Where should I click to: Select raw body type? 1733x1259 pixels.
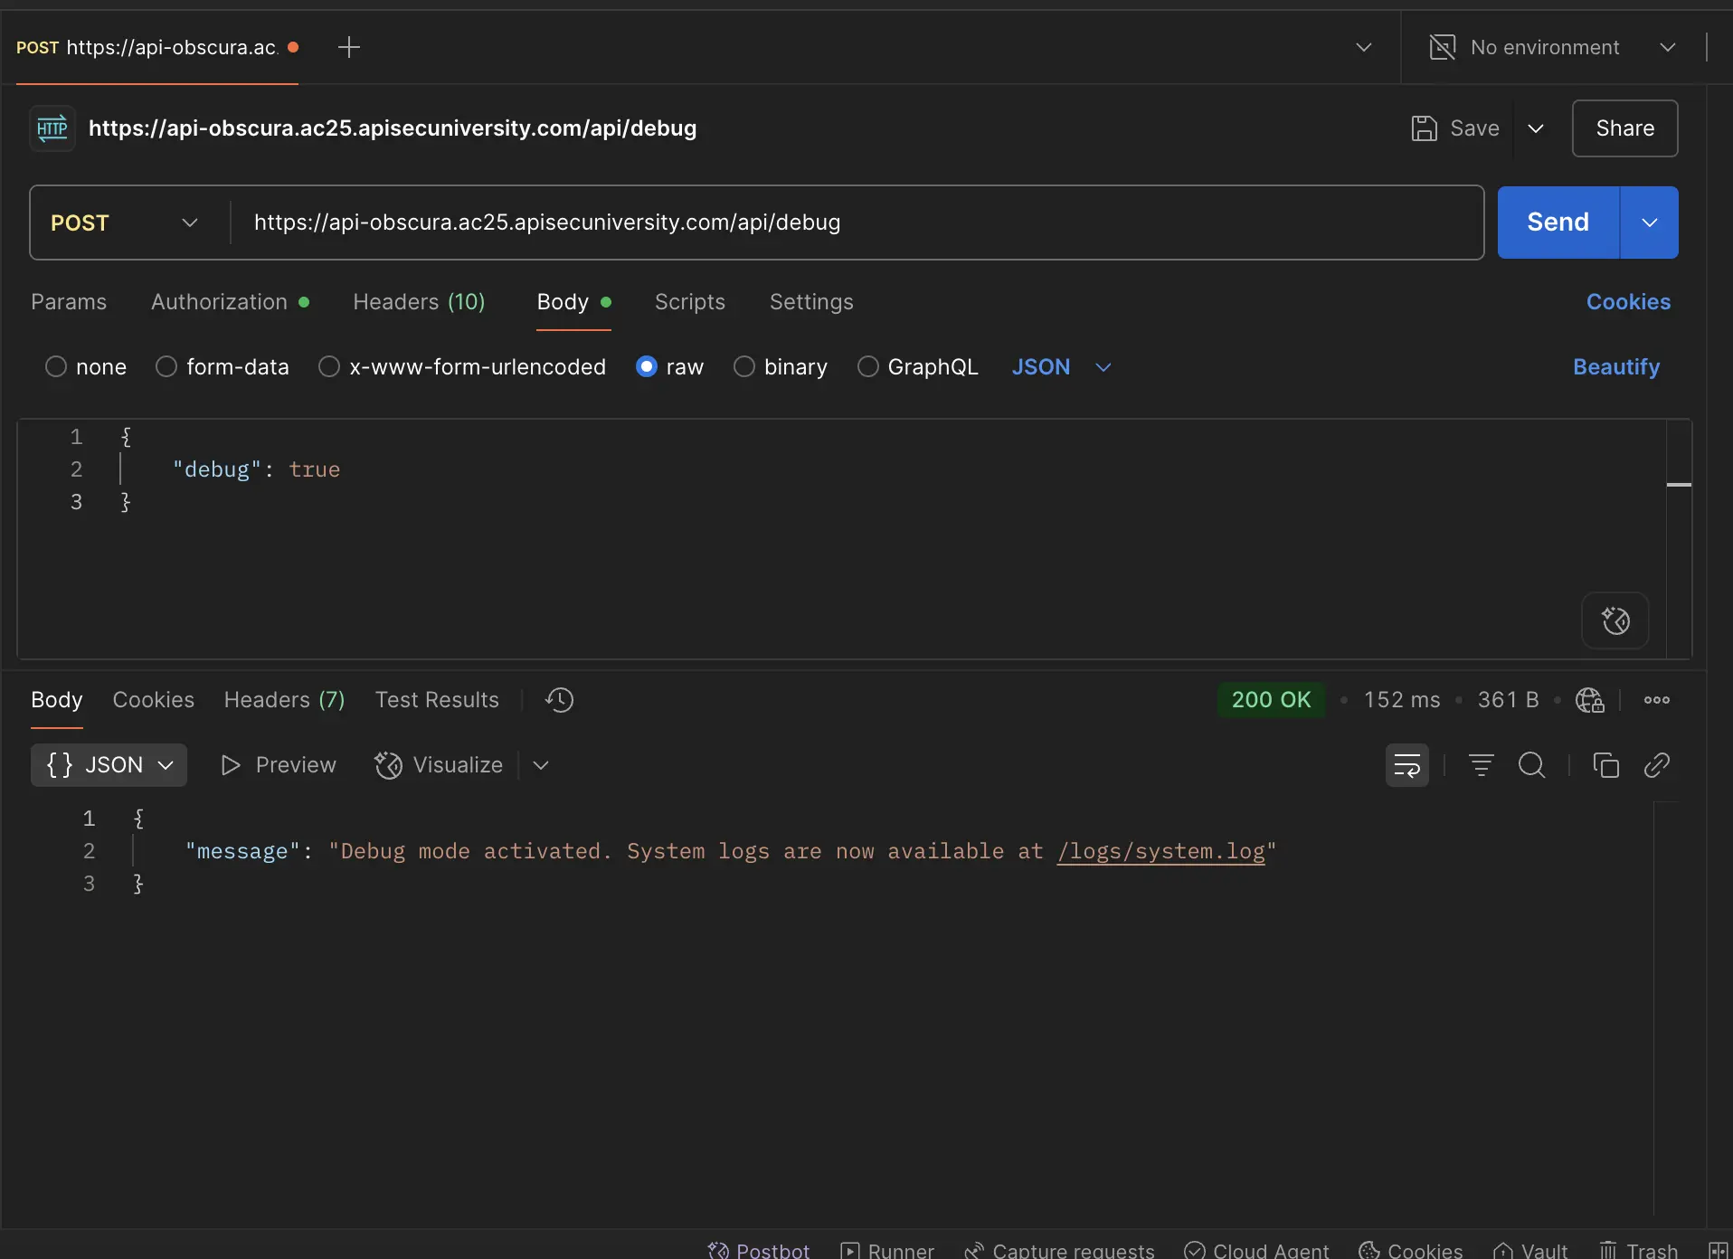(647, 366)
